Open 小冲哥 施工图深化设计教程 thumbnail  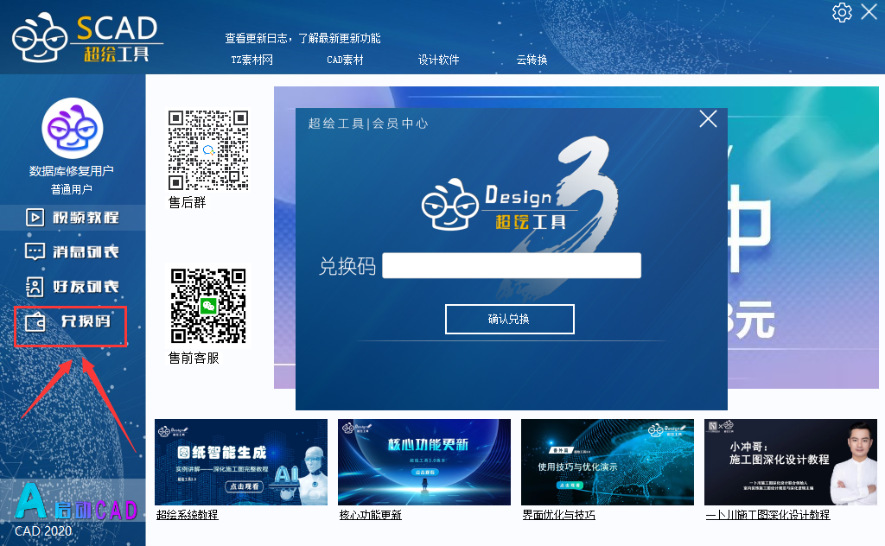tap(790, 462)
